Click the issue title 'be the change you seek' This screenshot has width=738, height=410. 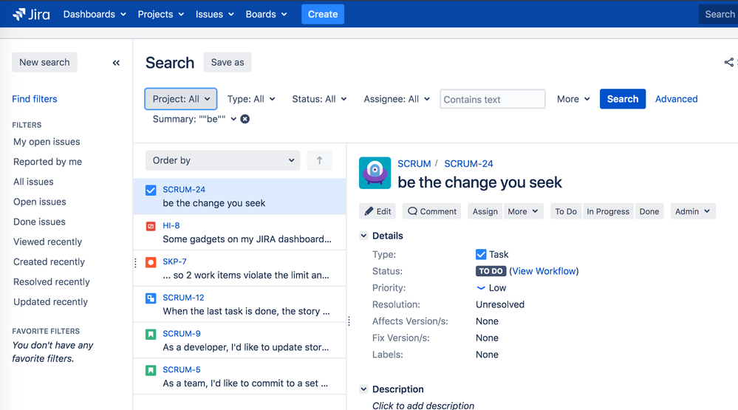point(479,182)
